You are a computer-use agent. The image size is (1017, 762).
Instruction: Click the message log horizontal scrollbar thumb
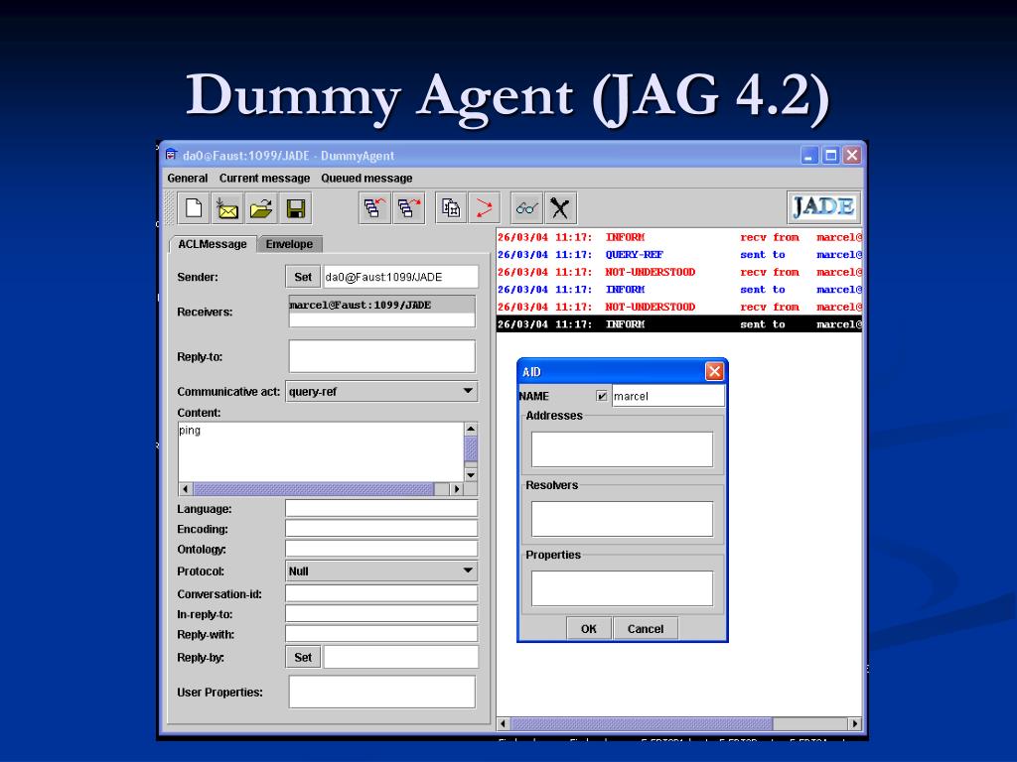point(642,723)
